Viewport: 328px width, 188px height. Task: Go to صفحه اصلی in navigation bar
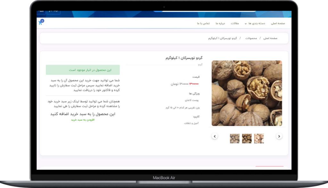point(278,23)
